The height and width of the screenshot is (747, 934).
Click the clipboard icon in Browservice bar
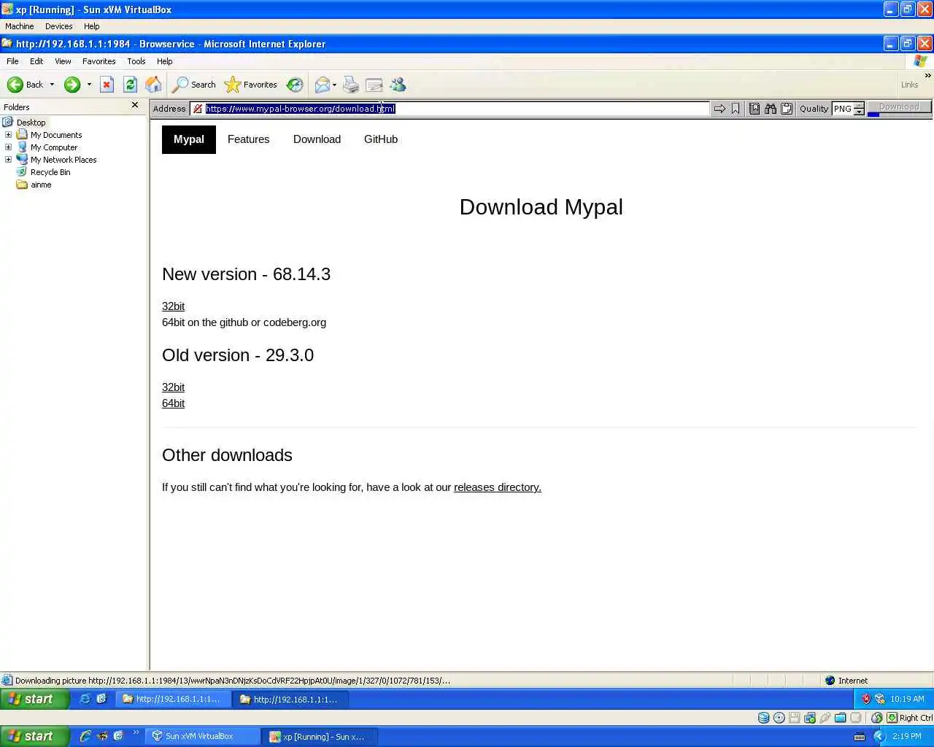787,109
